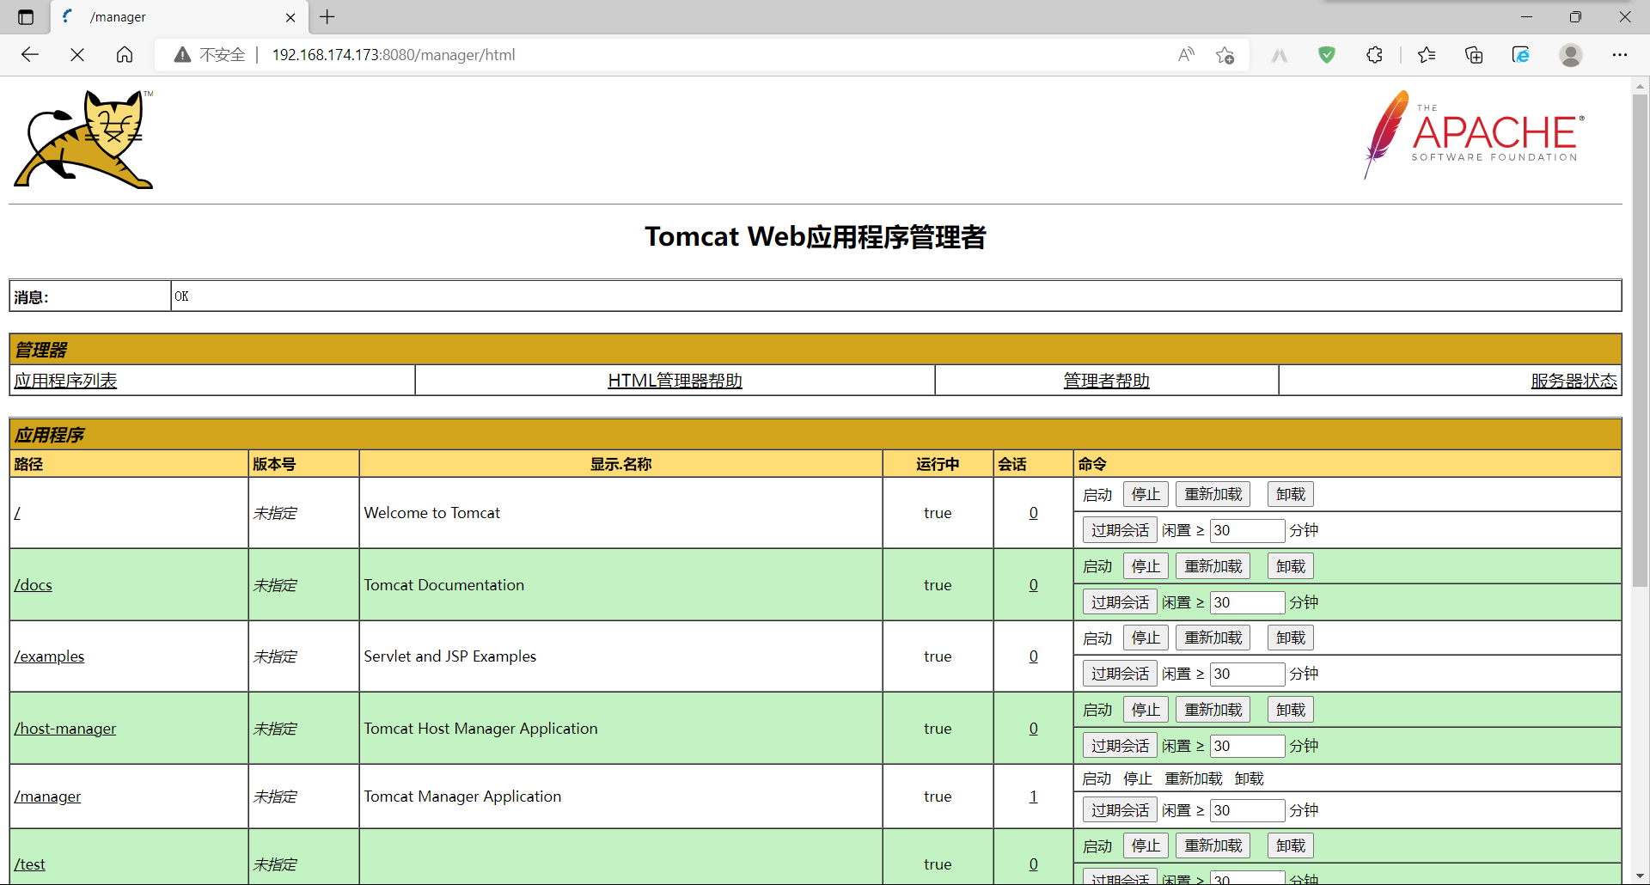The image size is (1650, 885).
Task: Open the /manager application link
Action: coord(47,796)
